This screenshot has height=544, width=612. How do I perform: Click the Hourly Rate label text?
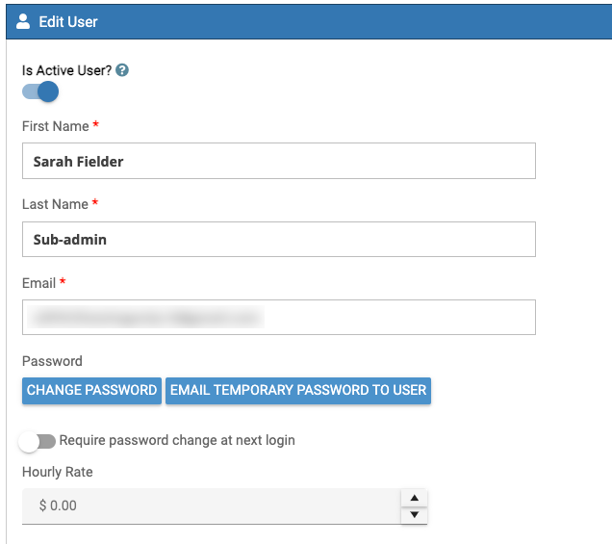click(x=58, y=472)
